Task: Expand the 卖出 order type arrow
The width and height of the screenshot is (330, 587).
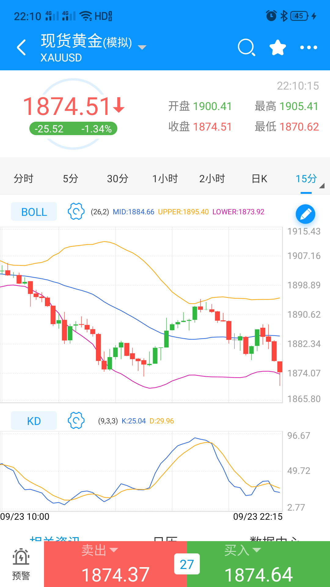Action: point(114,550)
